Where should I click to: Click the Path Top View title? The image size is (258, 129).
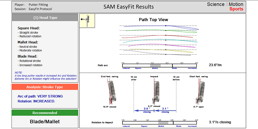click(x=154, y=20)
